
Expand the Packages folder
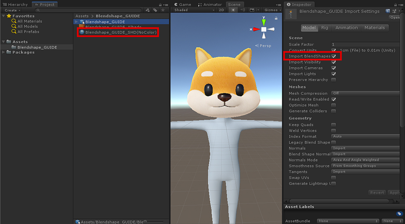3,52
